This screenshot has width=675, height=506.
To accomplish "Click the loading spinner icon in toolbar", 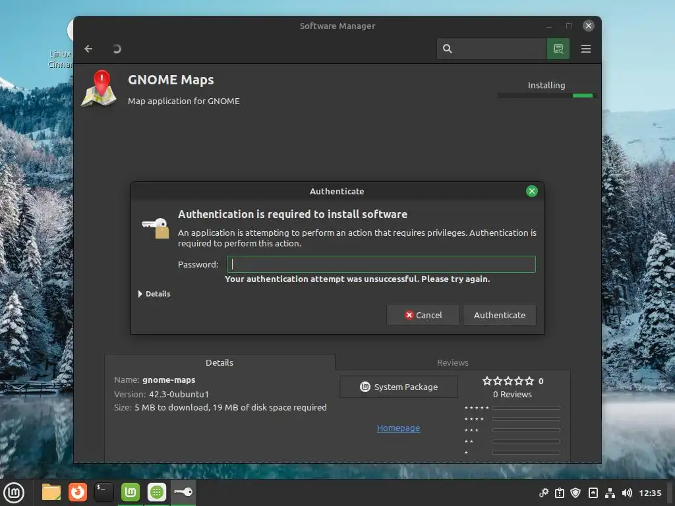I will pos(117,49).
